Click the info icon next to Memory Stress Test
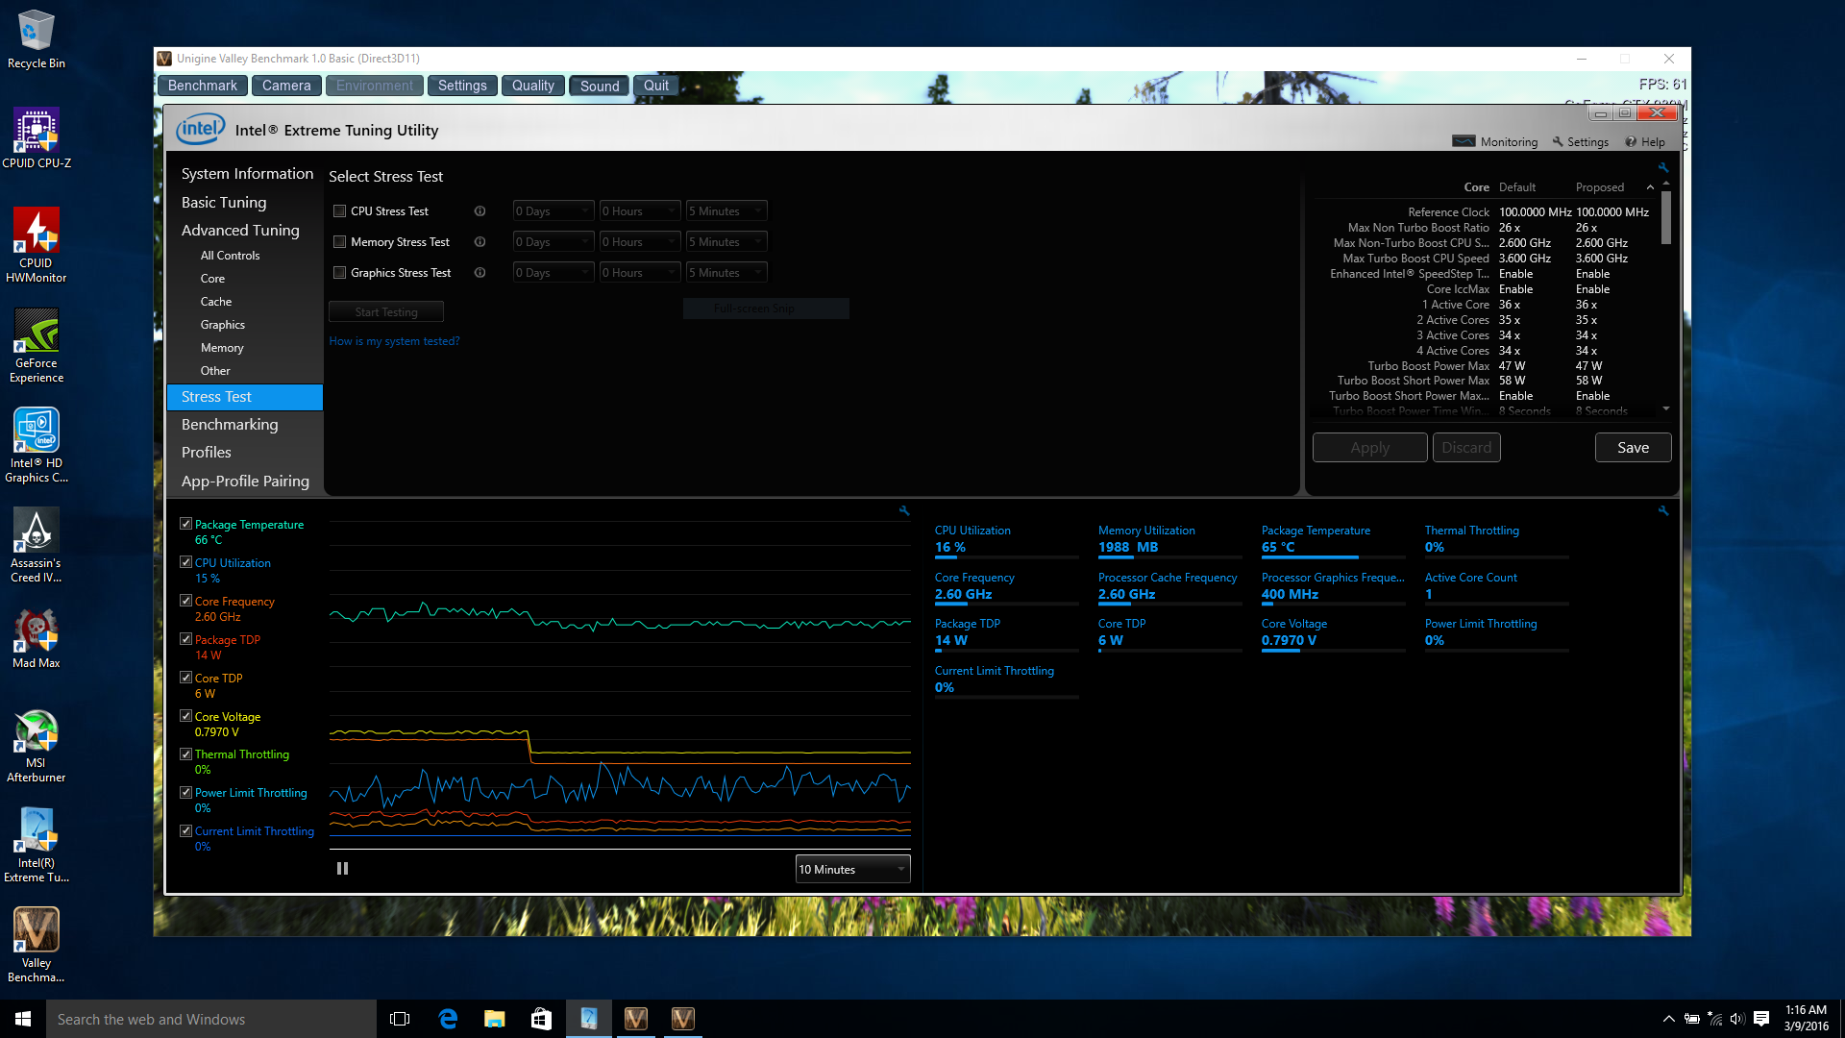Image resolution: width=1845 pixels, height=1038 pixels. [x=480, y=242]
